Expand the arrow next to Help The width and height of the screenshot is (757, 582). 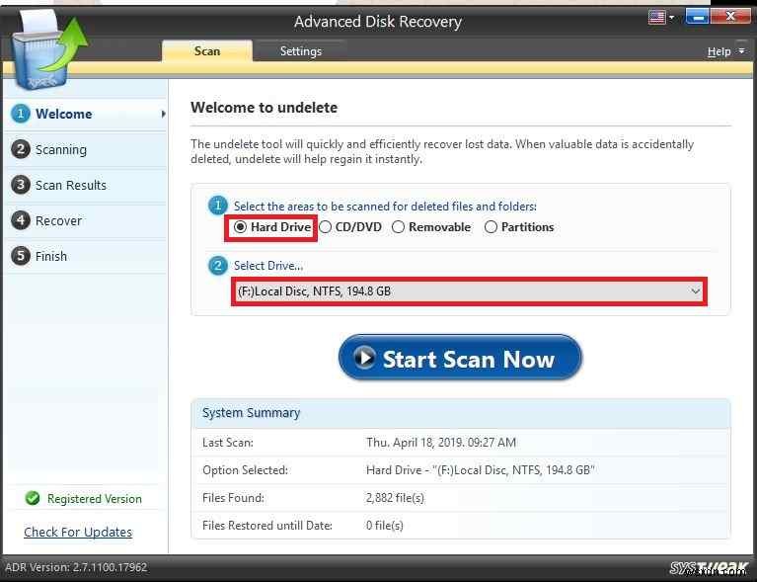tap(741, 50)
